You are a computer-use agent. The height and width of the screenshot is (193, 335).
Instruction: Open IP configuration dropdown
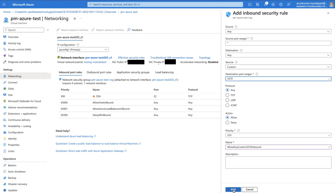(x=83, y=50)
